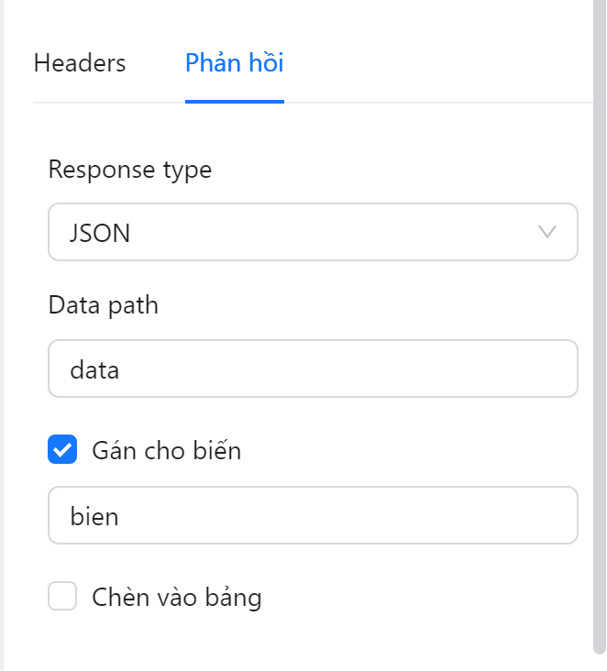
Task: Select the Phản hồi tab
Action: pos(234,63)
